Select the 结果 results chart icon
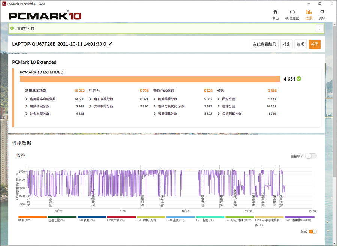Image resolution: width=337 pixels, height=246 pixels. coord(309,12)
